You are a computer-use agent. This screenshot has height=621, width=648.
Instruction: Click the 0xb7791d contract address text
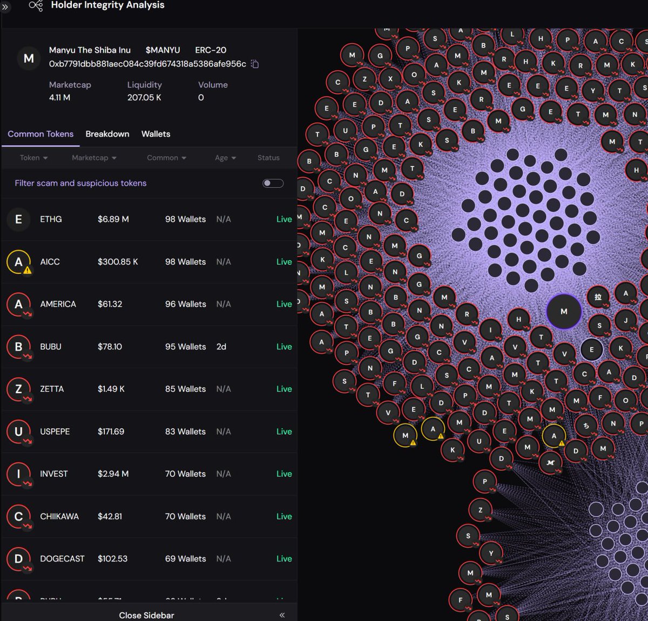[x=147, y=64]
